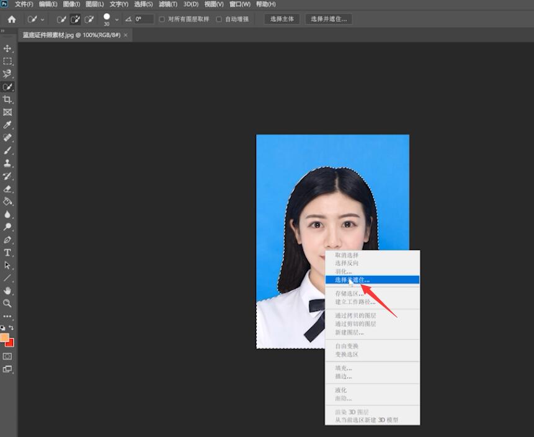Expand the toolbar with the double-arrow

tap(2, 30)
